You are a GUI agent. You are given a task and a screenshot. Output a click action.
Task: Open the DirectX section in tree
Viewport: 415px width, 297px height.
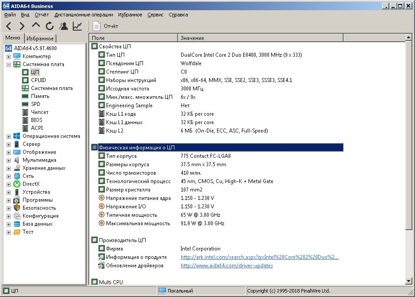(31, 184)
